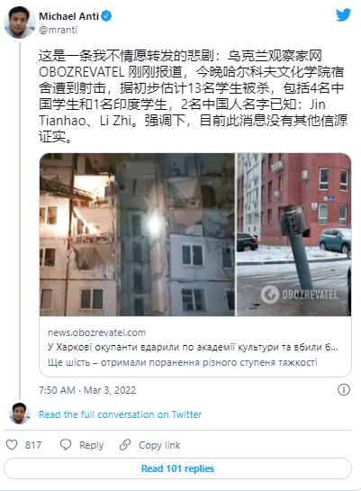Click the copy link chain icon
This screenshot has width=361, height=491.
[125, 445]
